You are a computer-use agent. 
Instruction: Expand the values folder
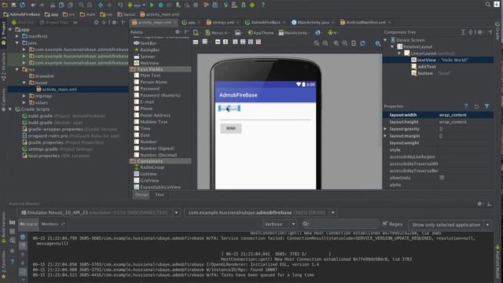(x=24, y=103)
